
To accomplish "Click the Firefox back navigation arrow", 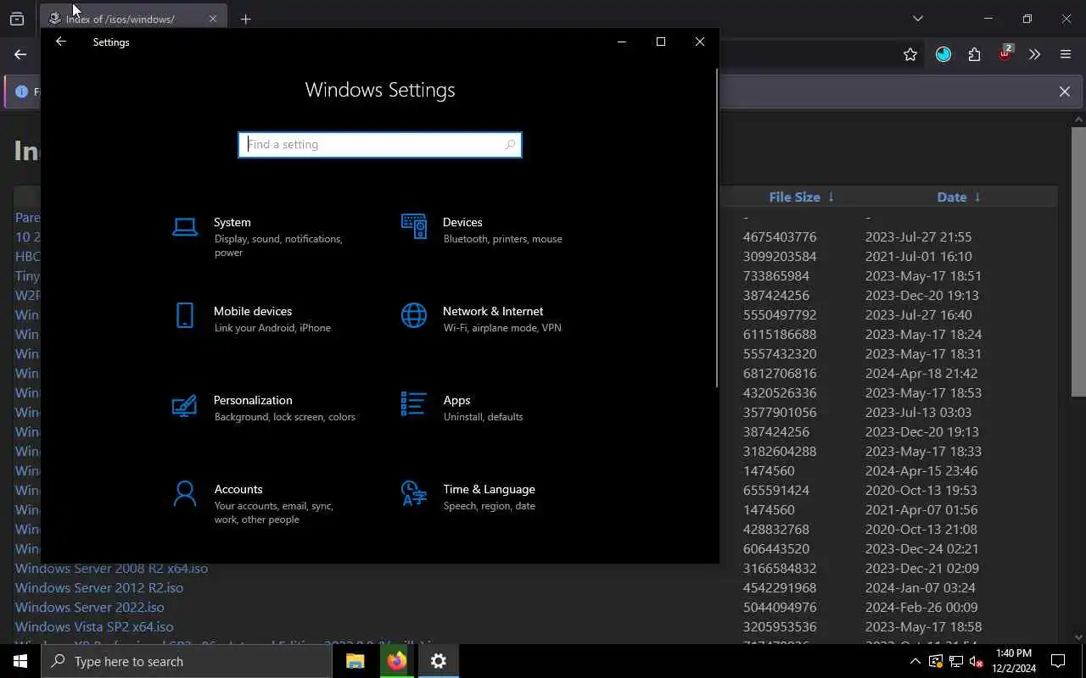I will click(x=20, y=54).
